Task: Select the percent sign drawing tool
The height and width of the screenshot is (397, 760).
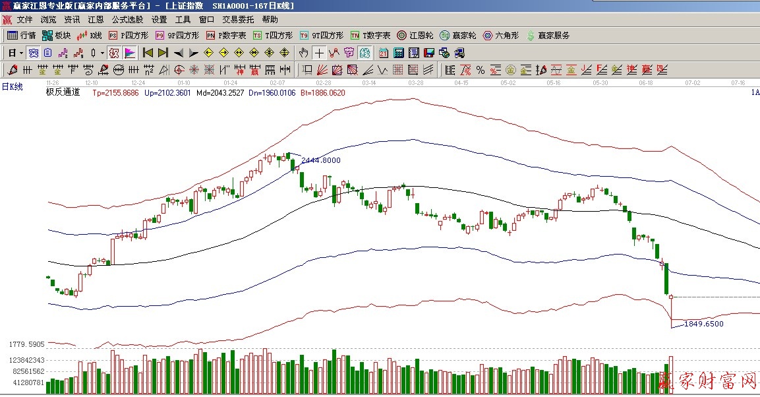Action: (480, 69)
